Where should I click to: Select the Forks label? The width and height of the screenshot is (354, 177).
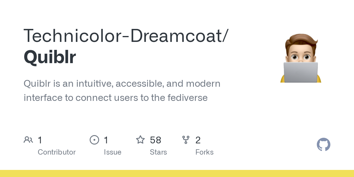tap(204, 152)
